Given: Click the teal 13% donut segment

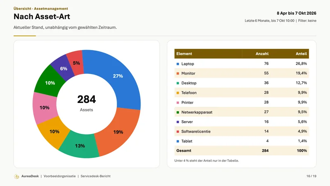Looking at the screenshot, I should 80,146.
